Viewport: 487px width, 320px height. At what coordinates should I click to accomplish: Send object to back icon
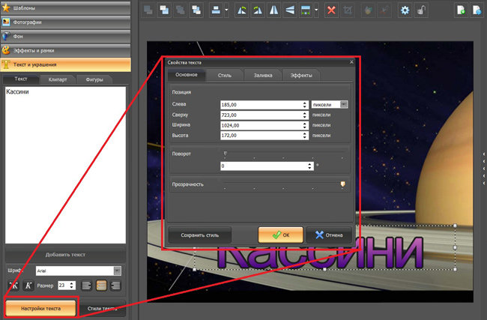(x=148, y=10)
